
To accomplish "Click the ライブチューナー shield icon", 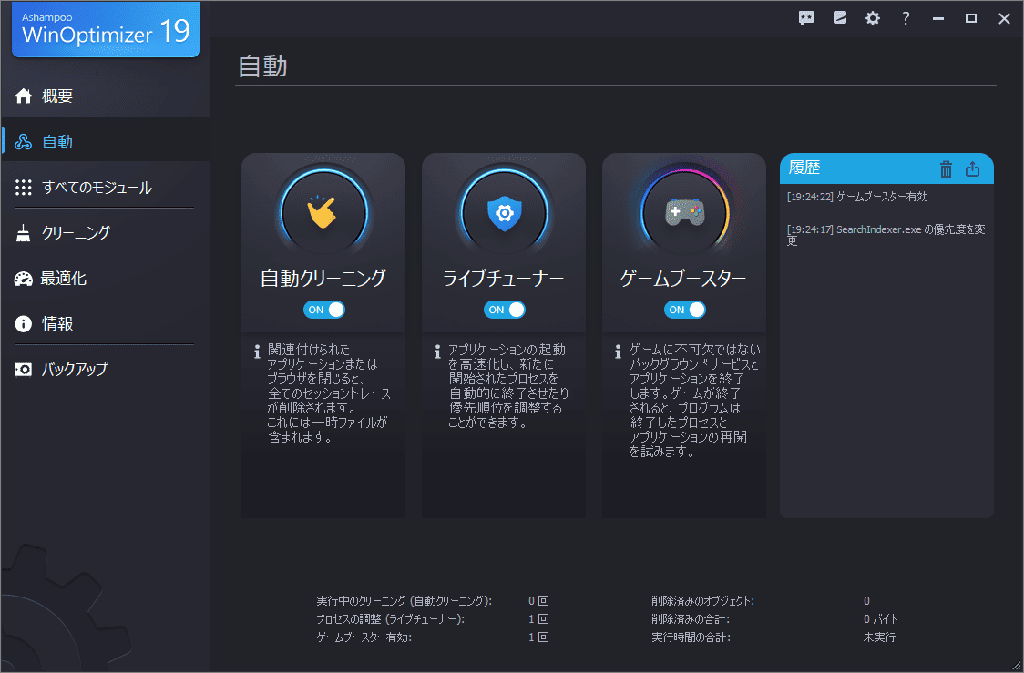I will pyautogui.click(x=504, y=213).
